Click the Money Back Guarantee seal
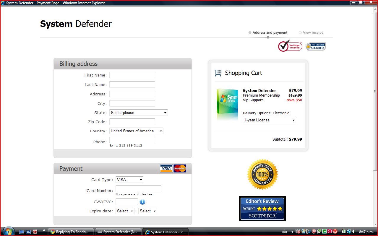 tap(262, 174)
